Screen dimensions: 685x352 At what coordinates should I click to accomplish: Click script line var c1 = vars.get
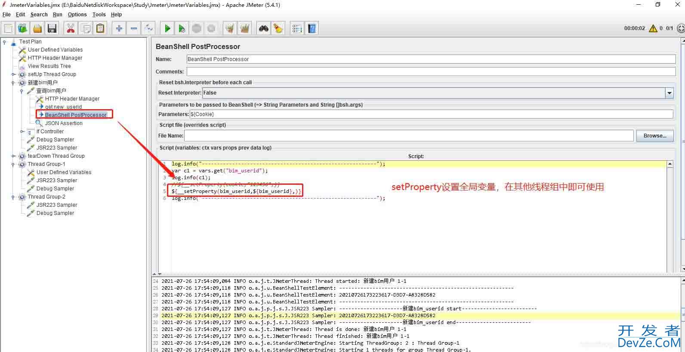click(219, 171)
